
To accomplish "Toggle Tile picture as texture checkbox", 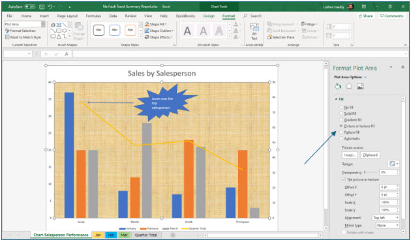I will point(344,179).
